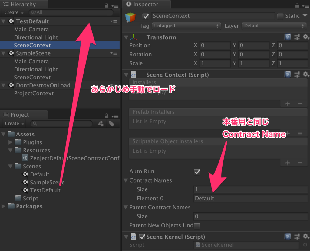This screenshot has height=251, width=310.
Task: Click the Contract Names Element 0 field
Action: pos(251,199)
